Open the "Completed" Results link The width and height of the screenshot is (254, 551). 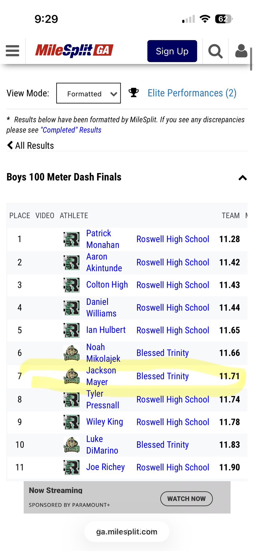pos(71,130)
